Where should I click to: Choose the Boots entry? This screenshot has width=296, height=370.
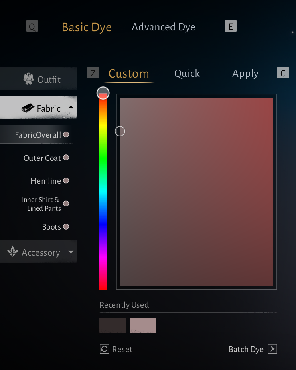51,227
